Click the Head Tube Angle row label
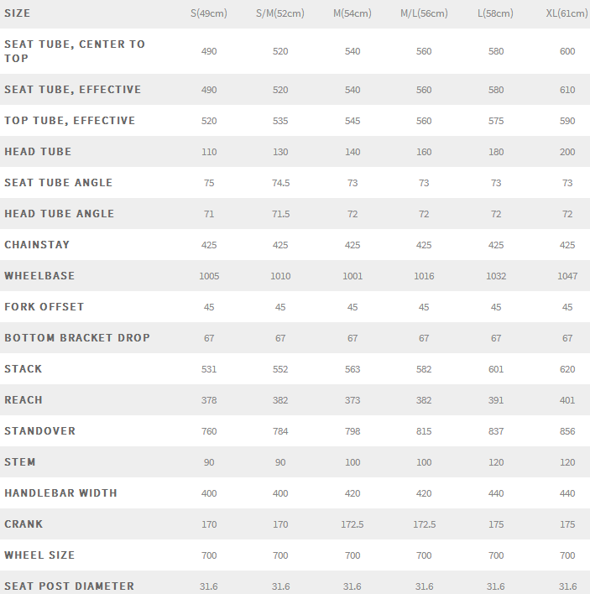The width and height of the screenshot is (590, 594). tap(59, 214)
